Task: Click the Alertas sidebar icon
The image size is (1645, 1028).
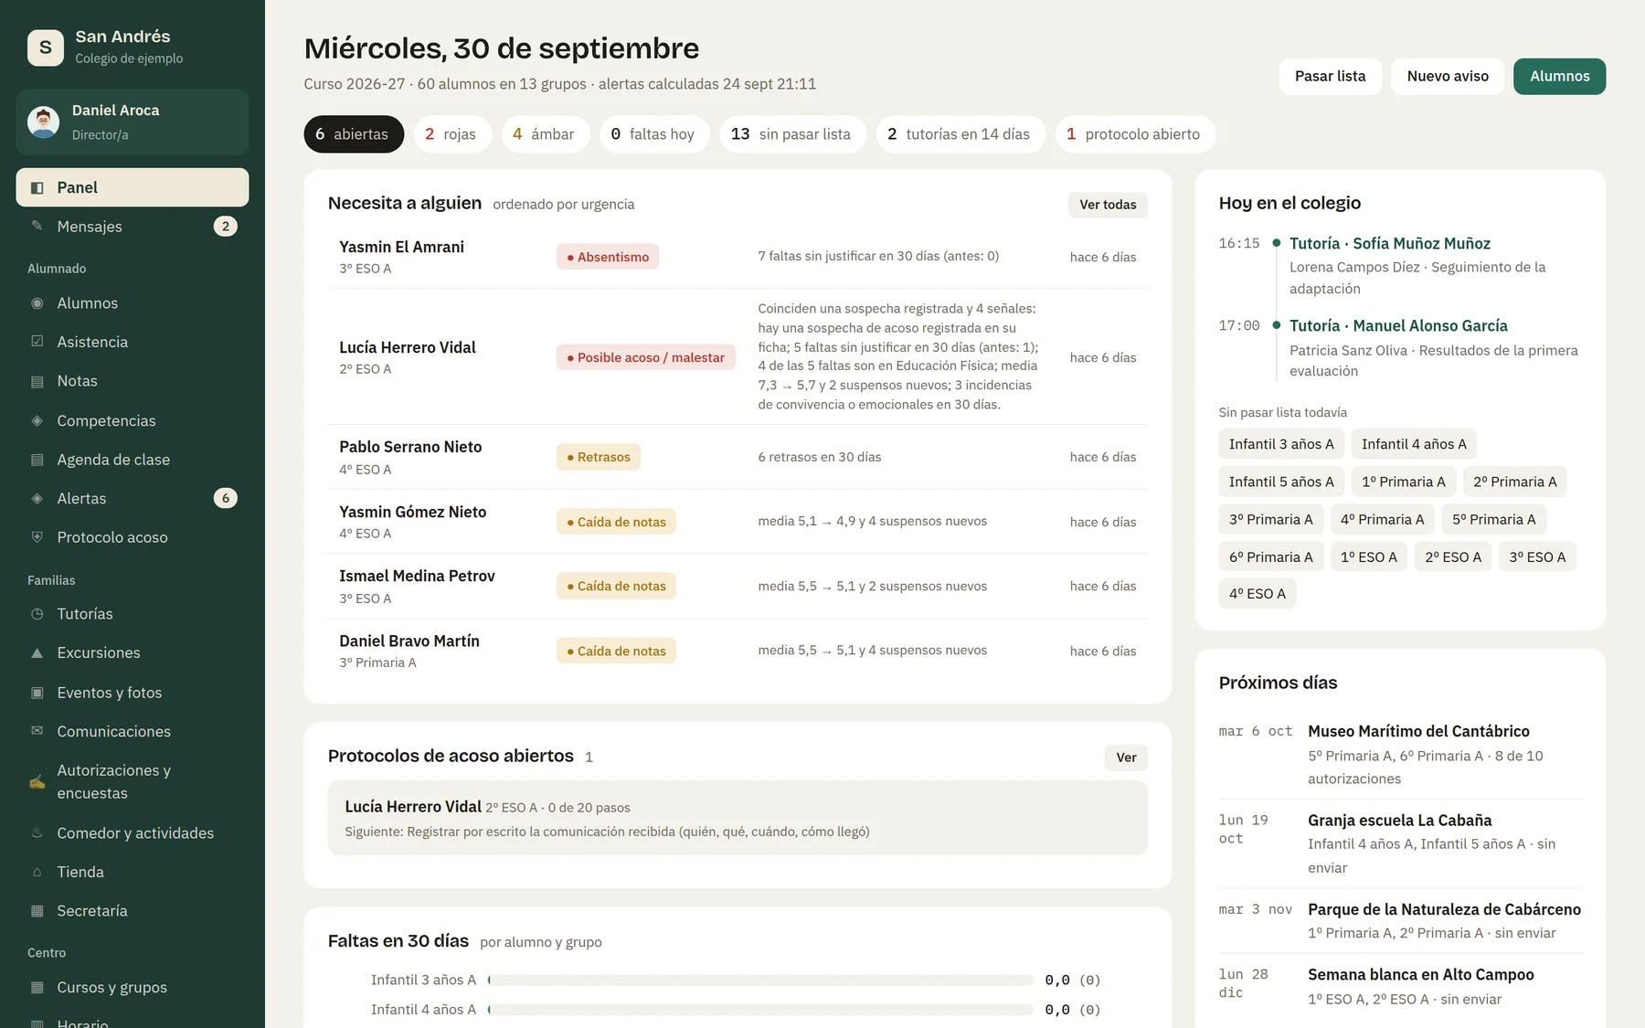Action: click(x=37, y=498)
